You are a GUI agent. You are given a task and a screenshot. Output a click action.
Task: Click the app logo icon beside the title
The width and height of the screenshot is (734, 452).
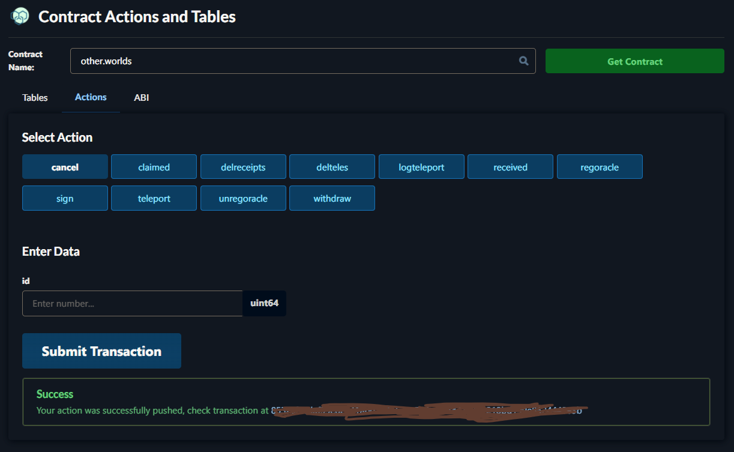[x=20, y=16]
